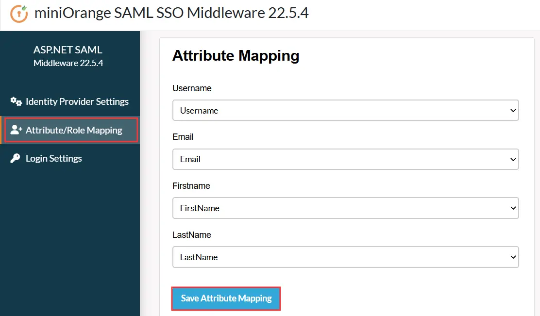Click the miniOrange logo icon
Viewport: 540px width, 316px height.
coord(18,13)
